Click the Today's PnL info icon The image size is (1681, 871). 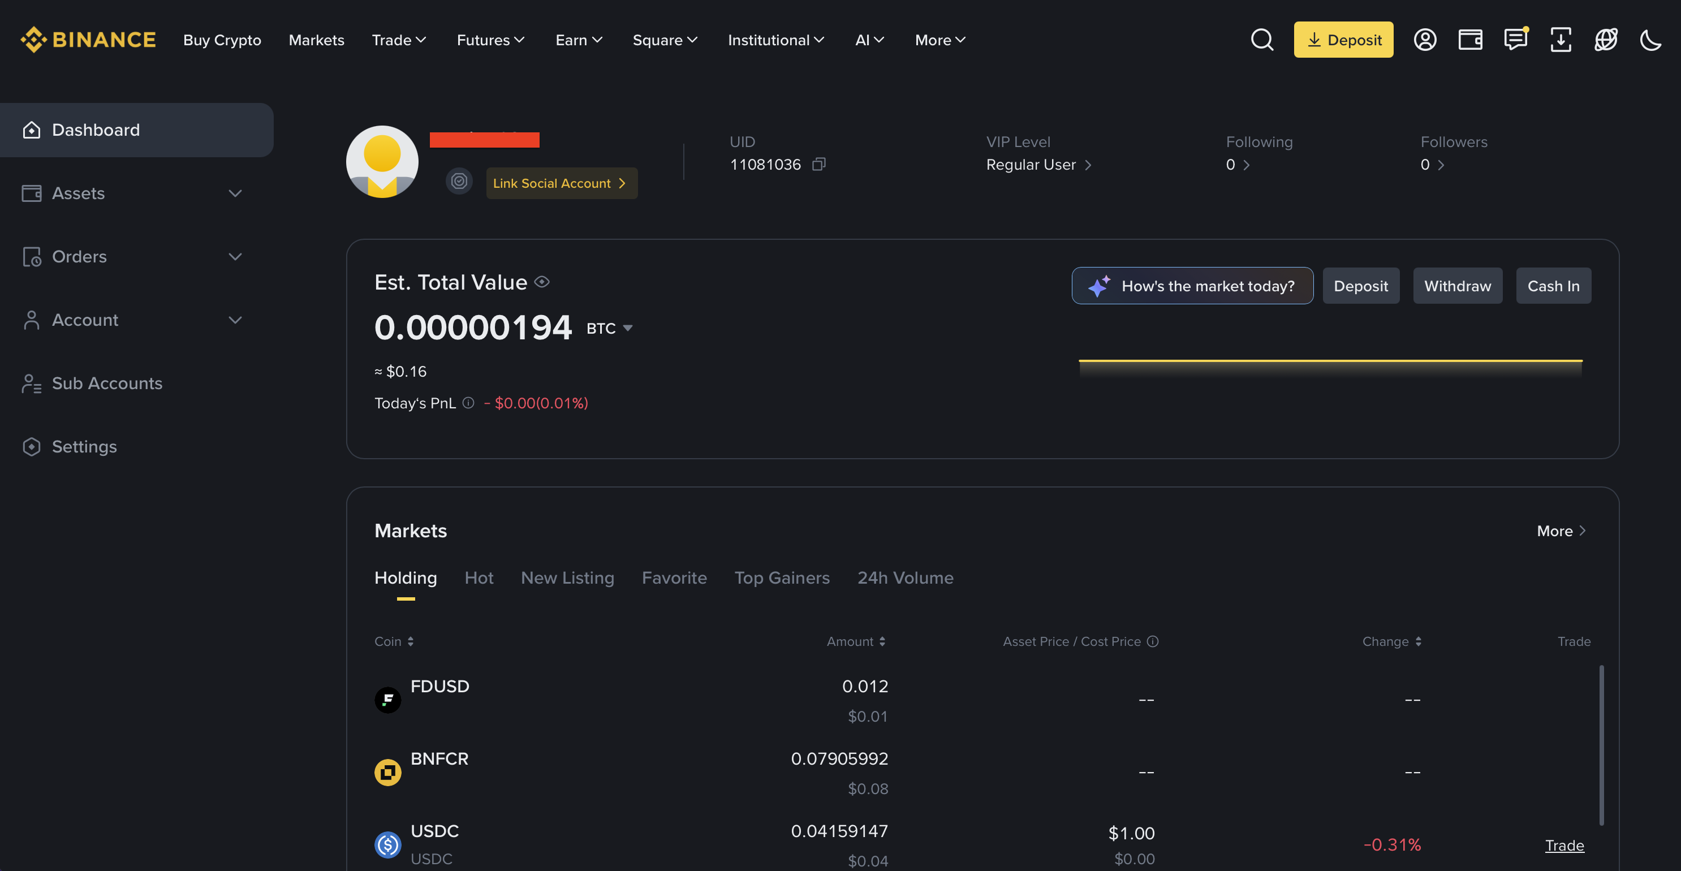click(468, 403)
